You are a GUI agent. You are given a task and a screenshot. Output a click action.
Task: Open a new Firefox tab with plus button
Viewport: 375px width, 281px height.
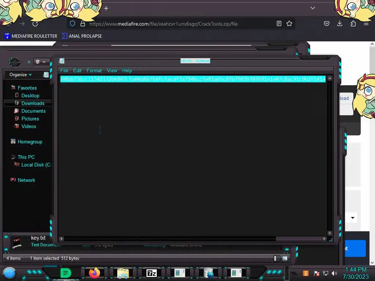click(106, 8)
